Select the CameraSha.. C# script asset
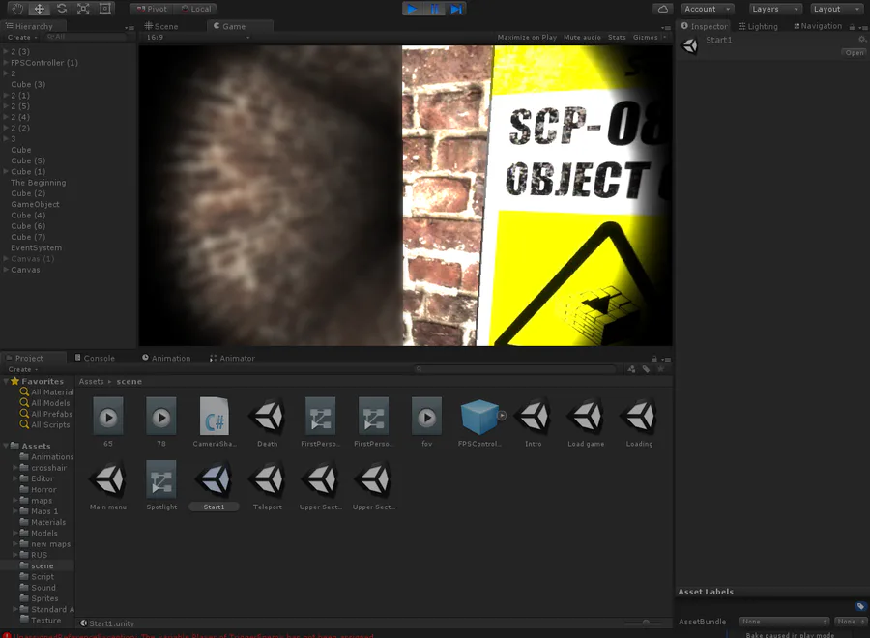Viewport: 870px width, 638px height. (x=215, y=421)
